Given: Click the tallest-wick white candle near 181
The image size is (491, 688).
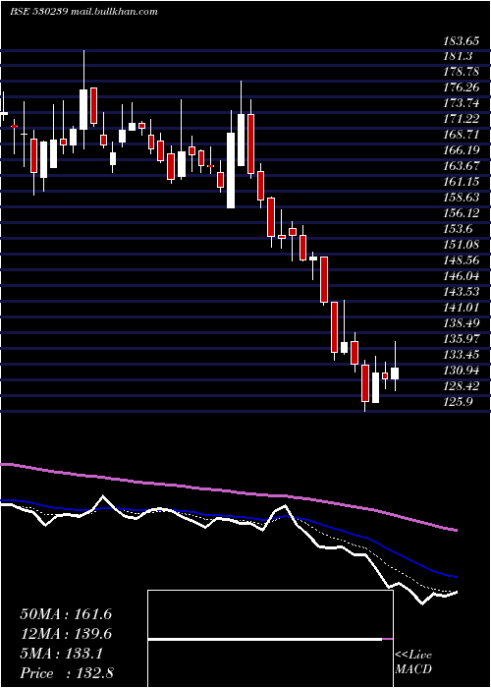Looking at the screenshot, I should pyautogui.click(x=83, y=109).
